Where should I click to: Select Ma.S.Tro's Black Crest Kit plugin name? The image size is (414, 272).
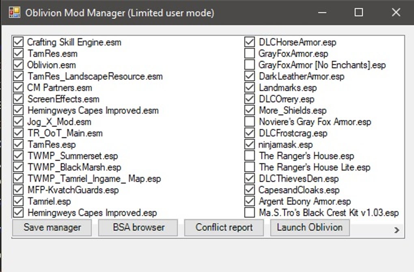tap(329, 213)
